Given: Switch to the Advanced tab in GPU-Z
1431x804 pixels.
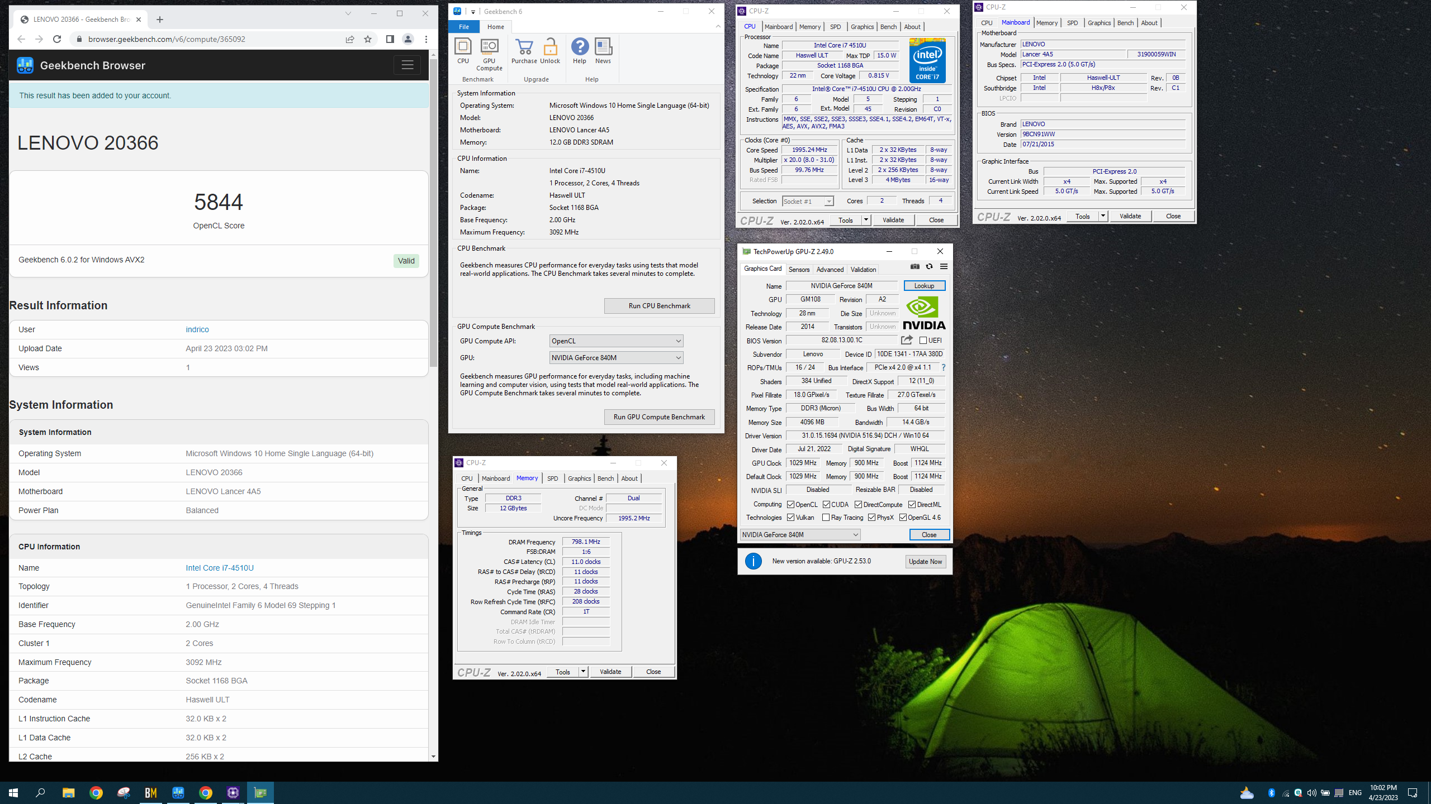Looking at the screenshot, I should (x=830, y=269).
